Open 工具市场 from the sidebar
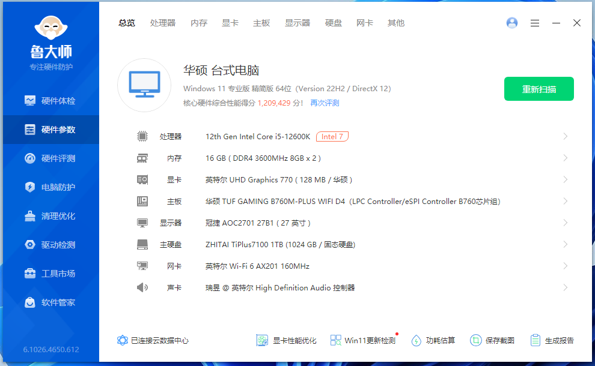Image resolution: width=595 pixels, height=366 pixels. (x=51, y=274)
